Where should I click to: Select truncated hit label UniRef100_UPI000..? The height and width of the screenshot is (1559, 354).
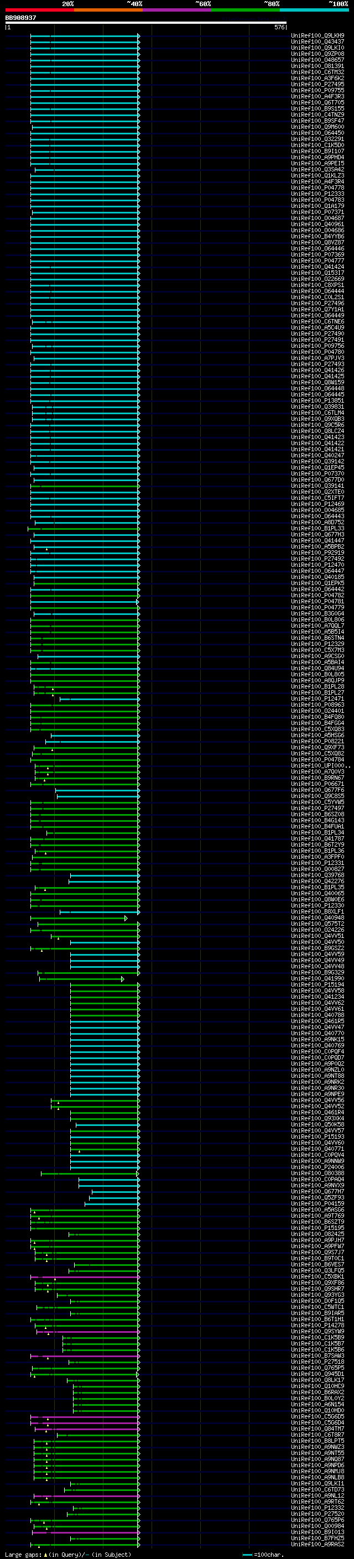pyautogui.click(x=320, y=765)
